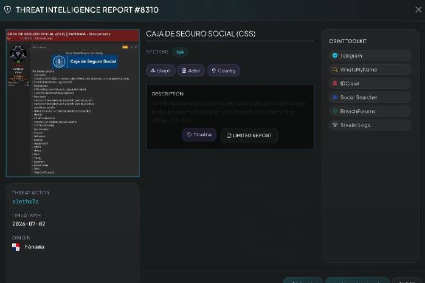This screenshot has width=425, height=283.
Task: Click the Panama origin label
Action: pyautogui.click(x=34, y=247)
